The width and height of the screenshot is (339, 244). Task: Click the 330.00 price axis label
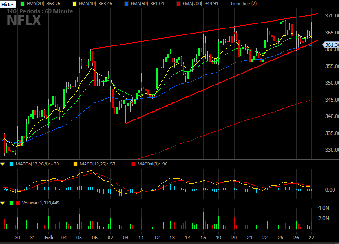332,150
